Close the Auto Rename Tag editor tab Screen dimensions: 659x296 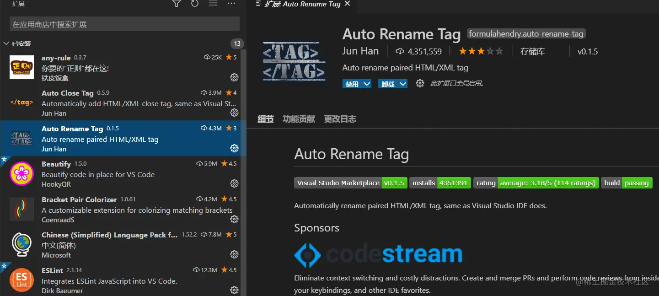(347, 4)
